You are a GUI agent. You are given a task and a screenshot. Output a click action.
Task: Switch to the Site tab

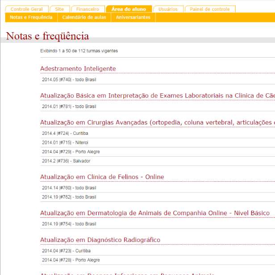coord(59,9)
